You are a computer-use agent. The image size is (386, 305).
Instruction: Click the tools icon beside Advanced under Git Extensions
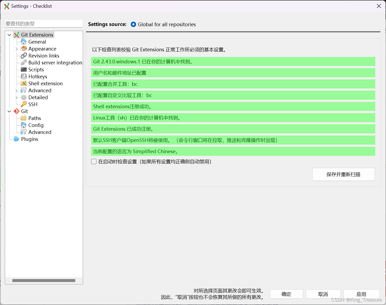(x=24, y=90)
